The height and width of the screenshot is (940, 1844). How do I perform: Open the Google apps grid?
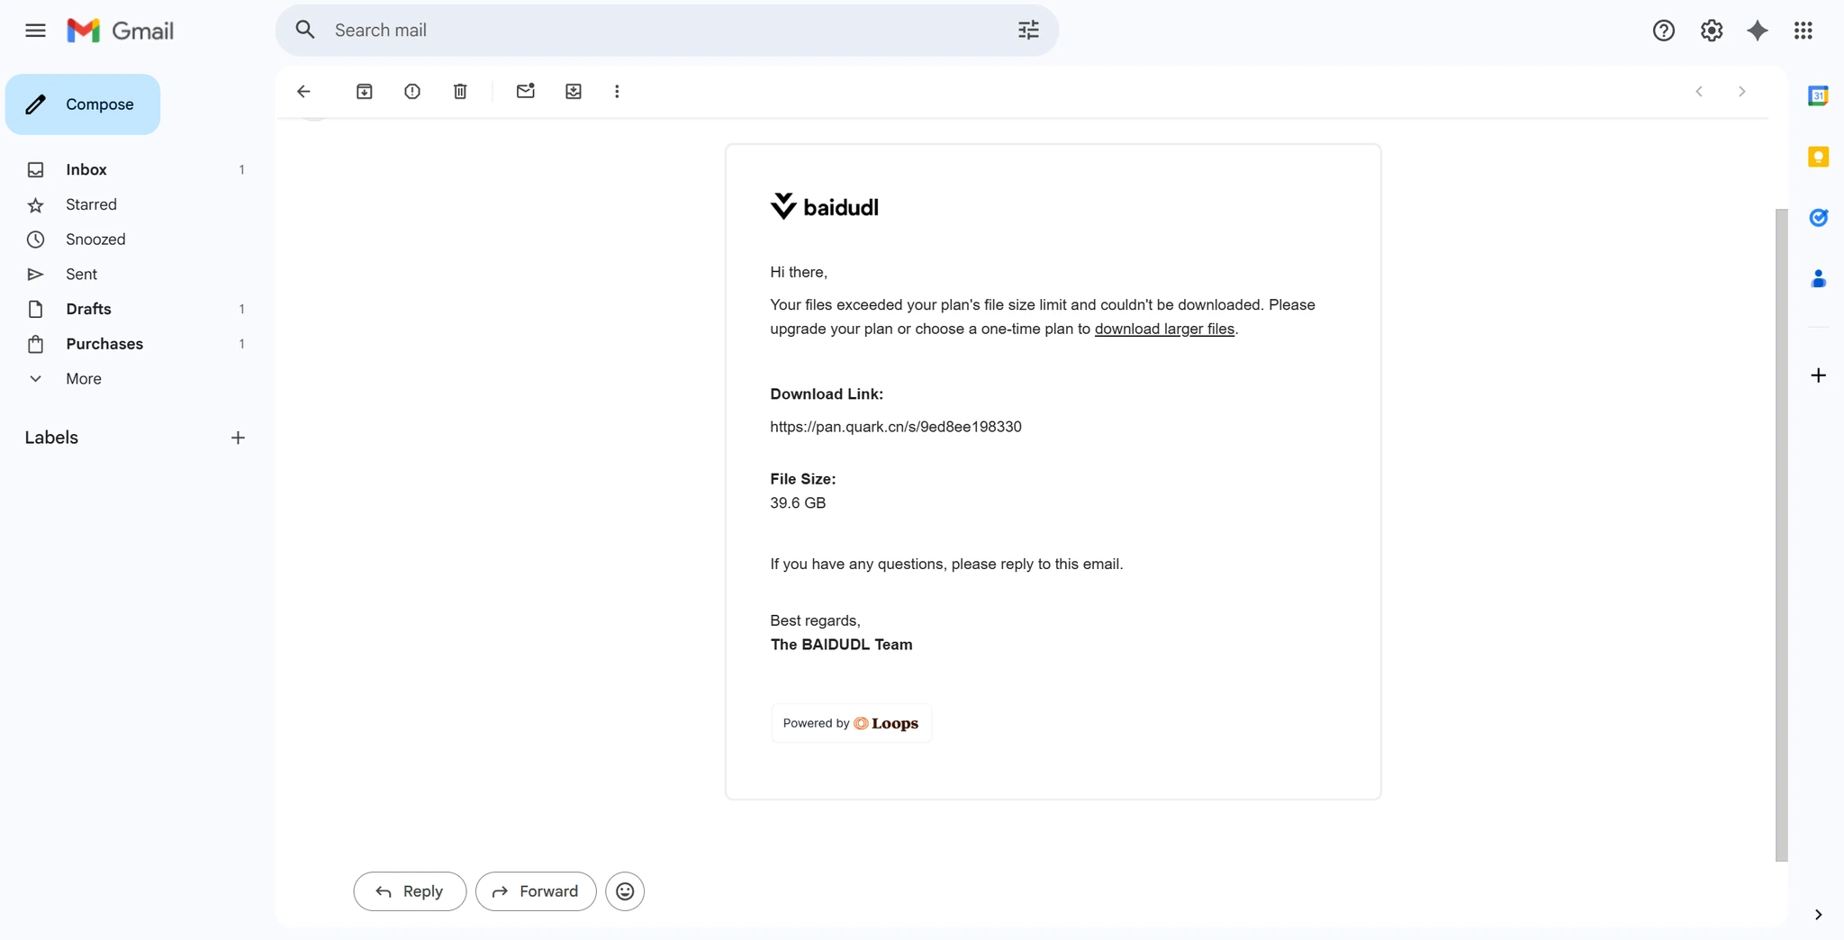coord(1803,31)
